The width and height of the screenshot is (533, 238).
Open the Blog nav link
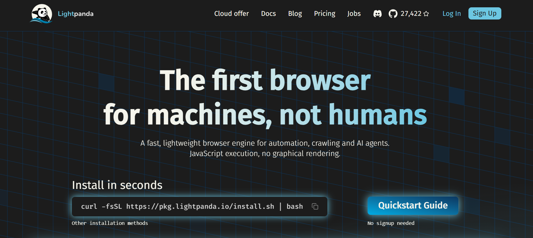pos(295,14)
